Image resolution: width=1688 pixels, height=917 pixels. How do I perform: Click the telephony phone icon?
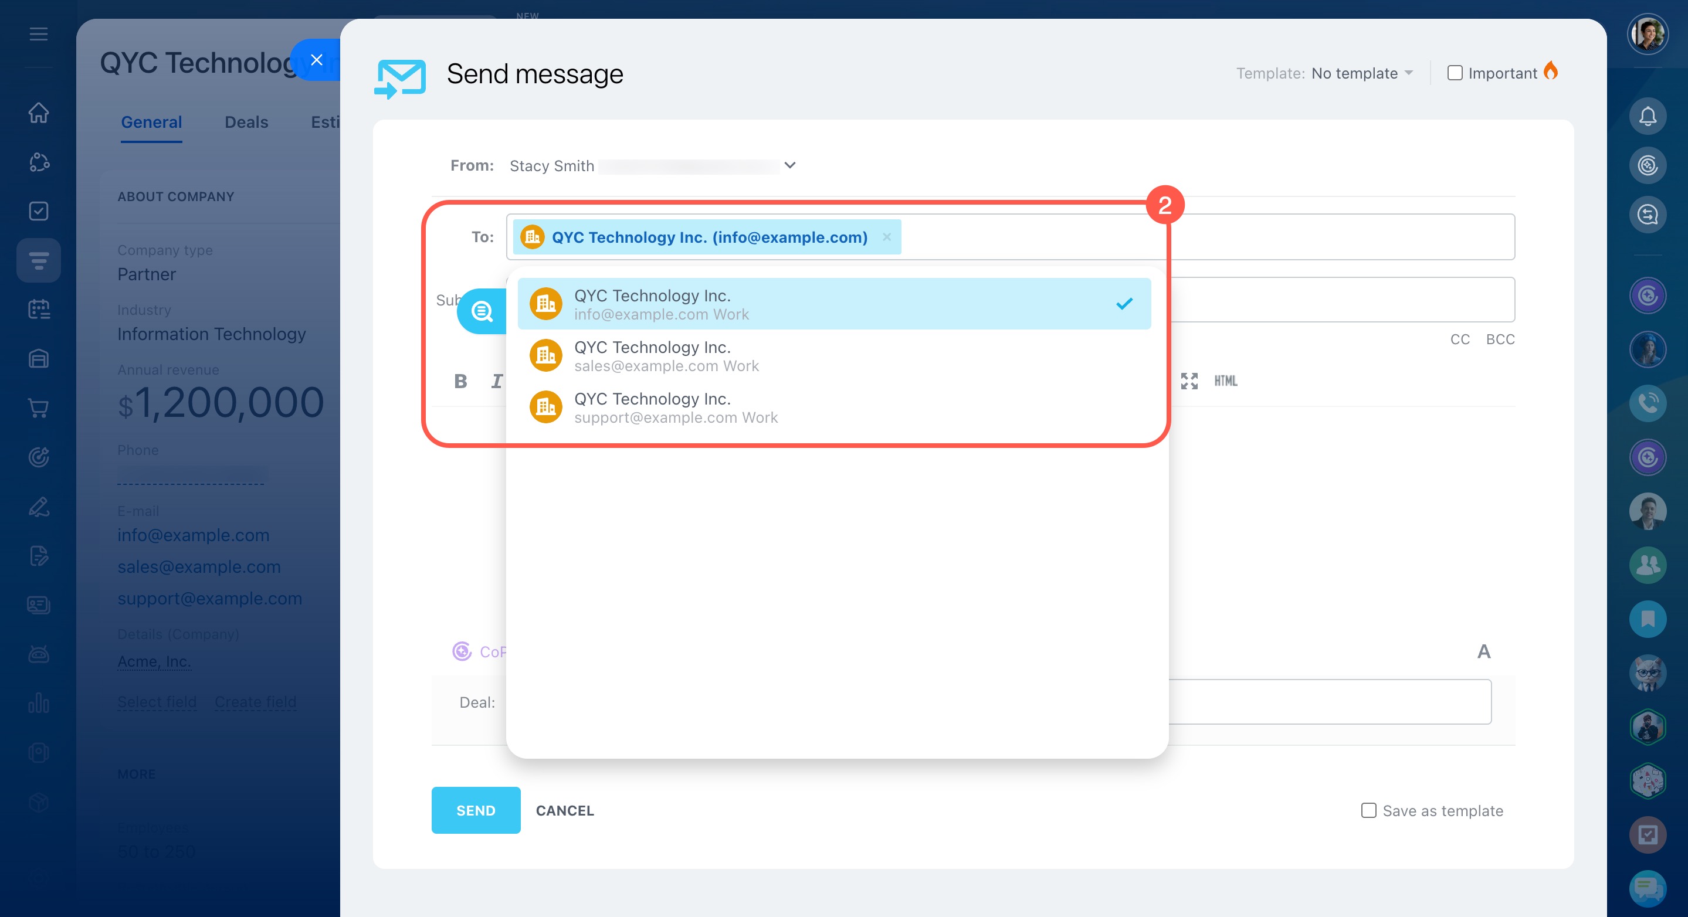(x=1648, y=403)
